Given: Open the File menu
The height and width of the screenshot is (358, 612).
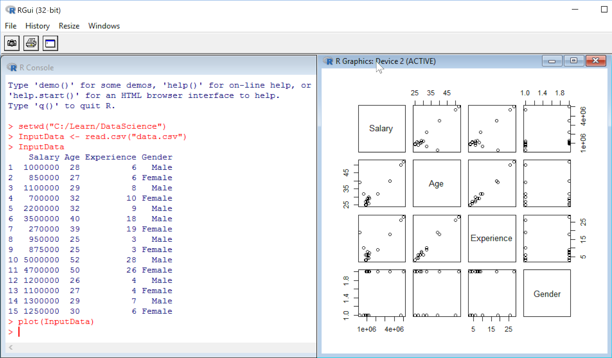Looking at the screenshot, I should point(11,26).
